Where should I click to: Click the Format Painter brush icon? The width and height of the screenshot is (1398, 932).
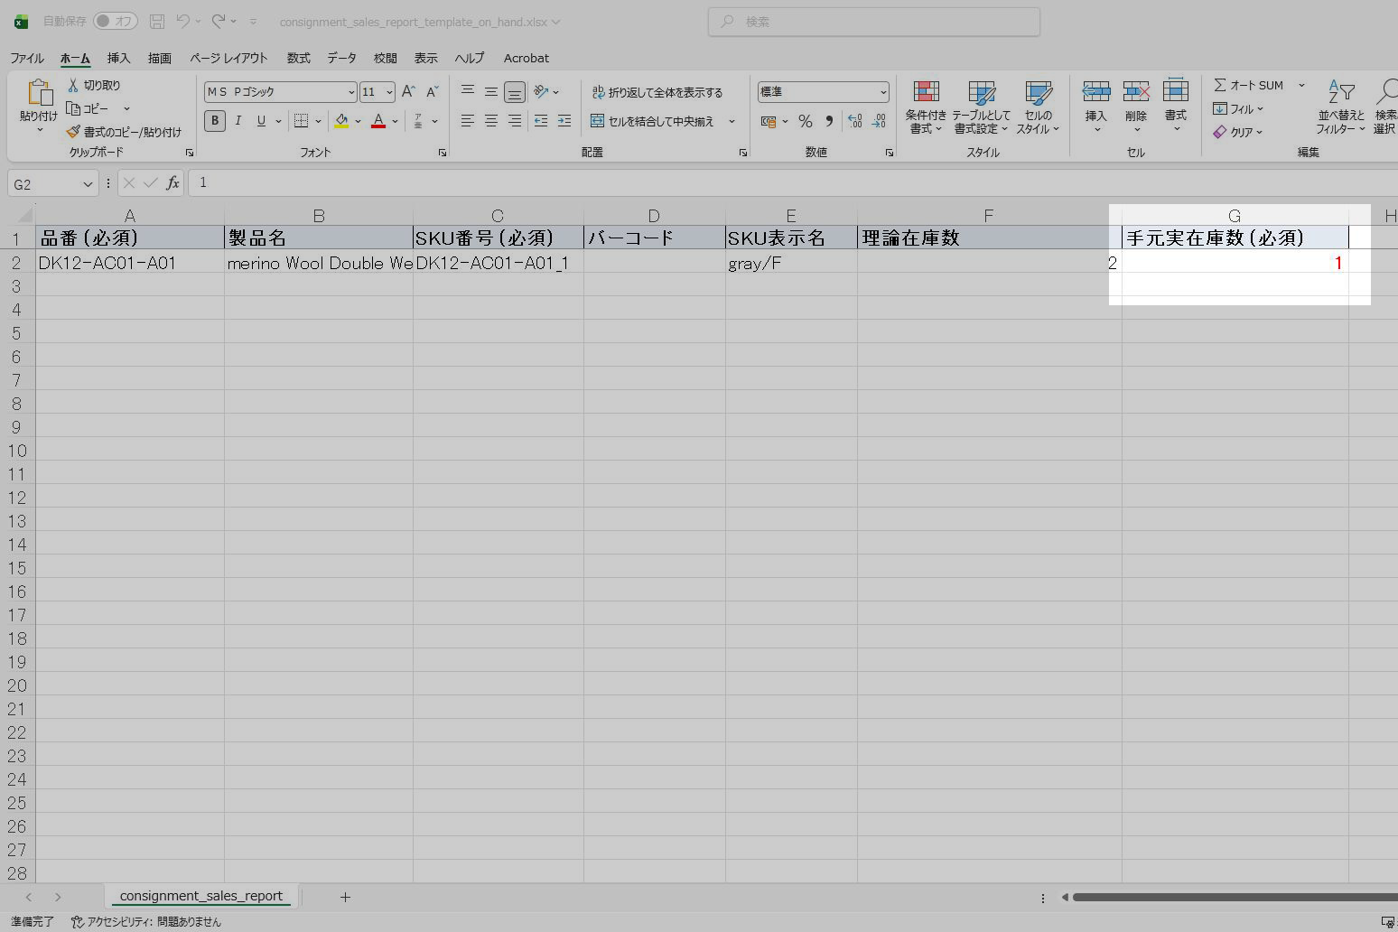(x=73, y=132)
